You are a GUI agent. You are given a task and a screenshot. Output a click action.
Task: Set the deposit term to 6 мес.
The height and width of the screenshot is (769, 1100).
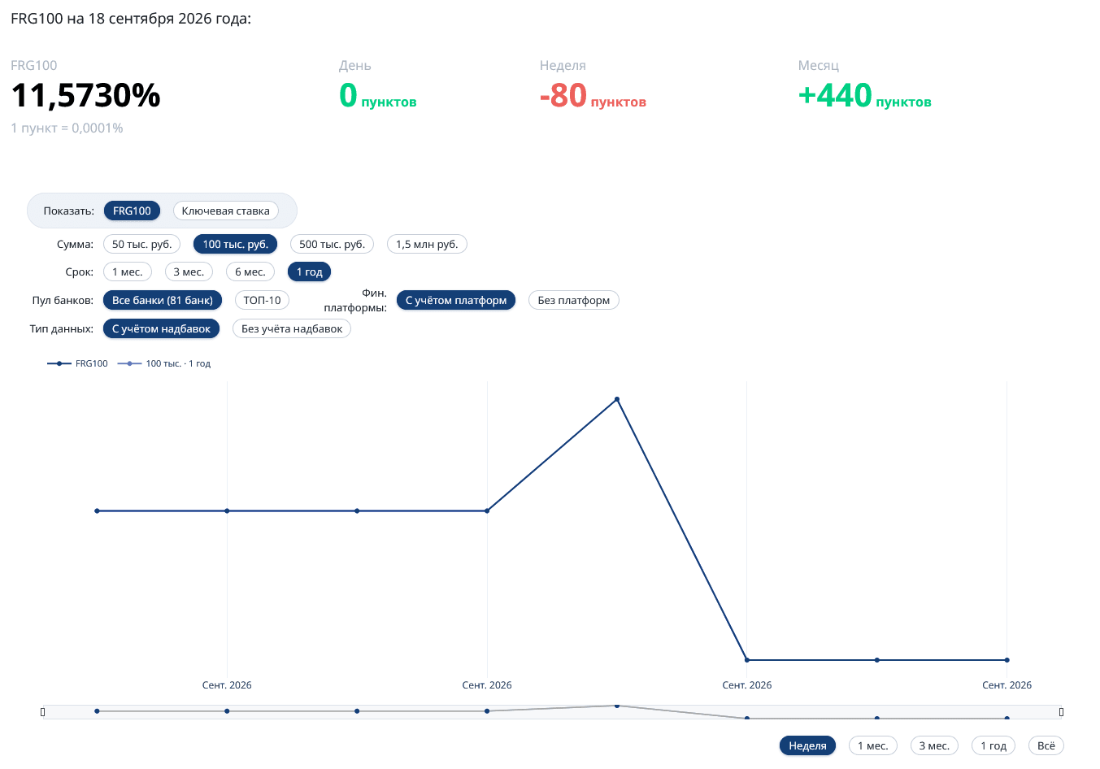250,272
